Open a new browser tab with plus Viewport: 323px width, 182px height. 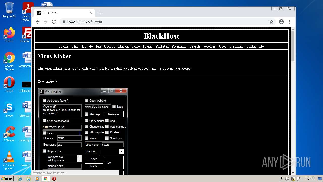[x=100, y=13]
